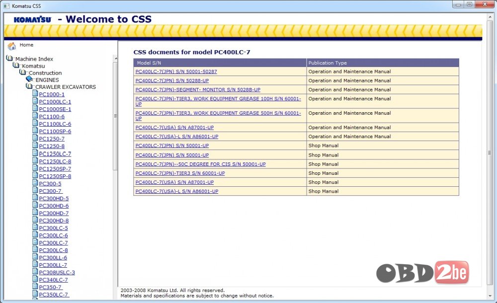This screenshot has width=497, height=303.
Task: Click the Machine Index book icon
Action: tap(9, 58)
